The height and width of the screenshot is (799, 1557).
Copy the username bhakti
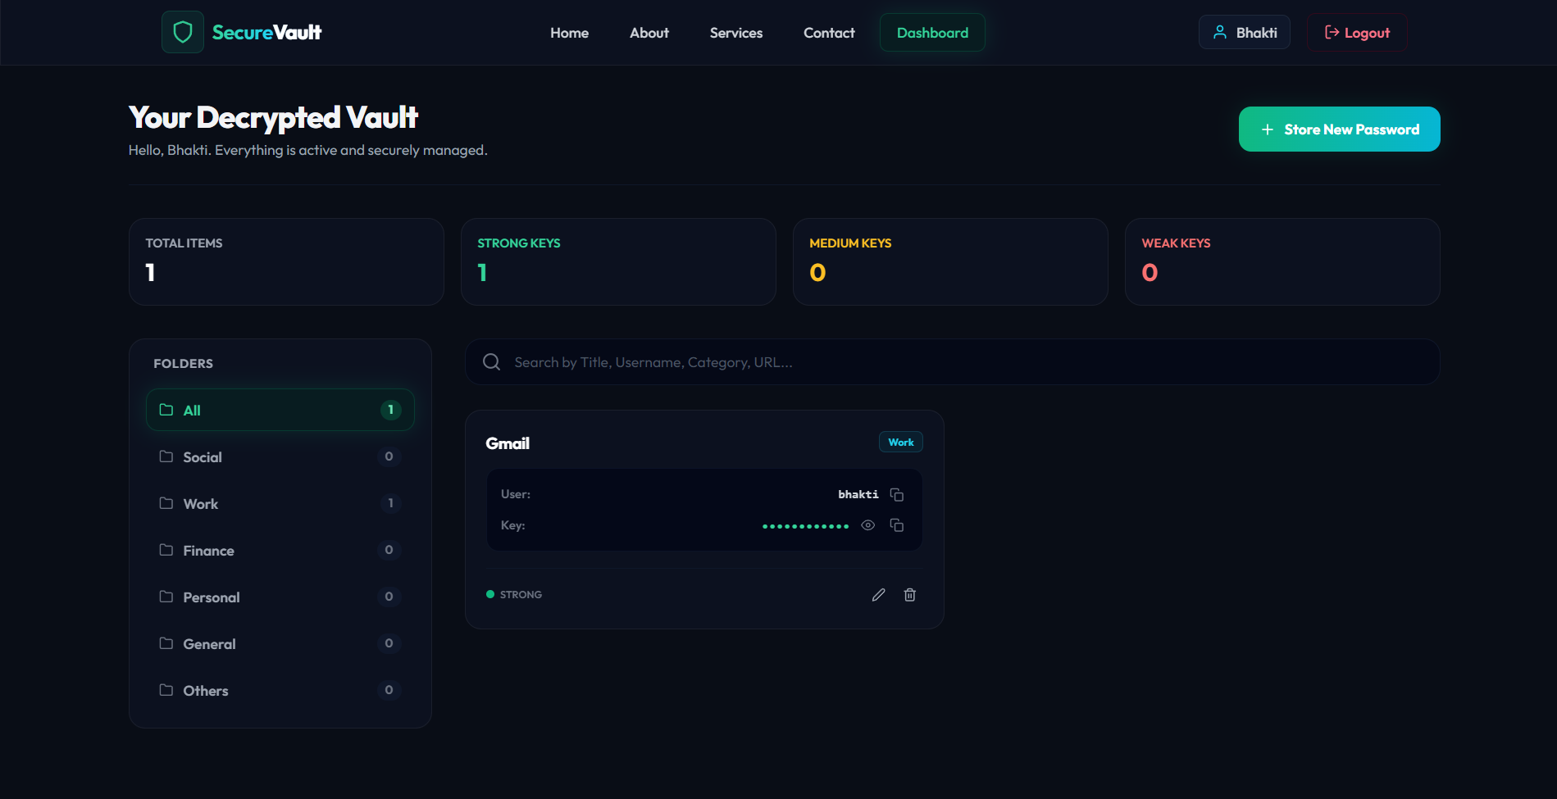897,495
